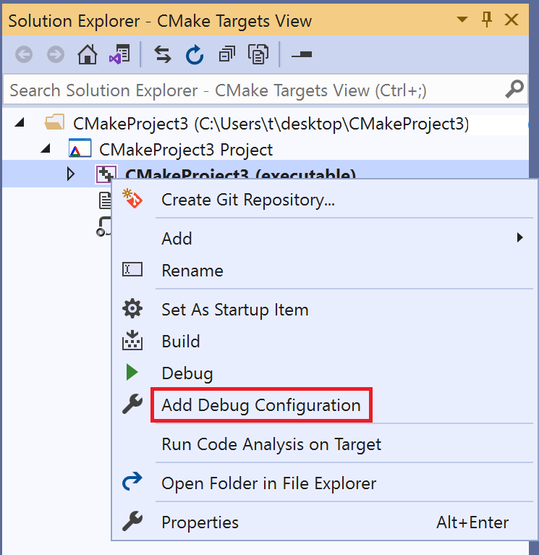Click the Back navigation arrow in toolbar

pyautogui.click(x=24, y=54)
